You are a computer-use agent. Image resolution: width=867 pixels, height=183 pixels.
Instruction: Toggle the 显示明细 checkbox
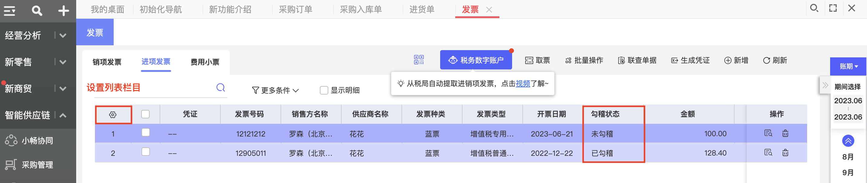(x=324, y=90)
